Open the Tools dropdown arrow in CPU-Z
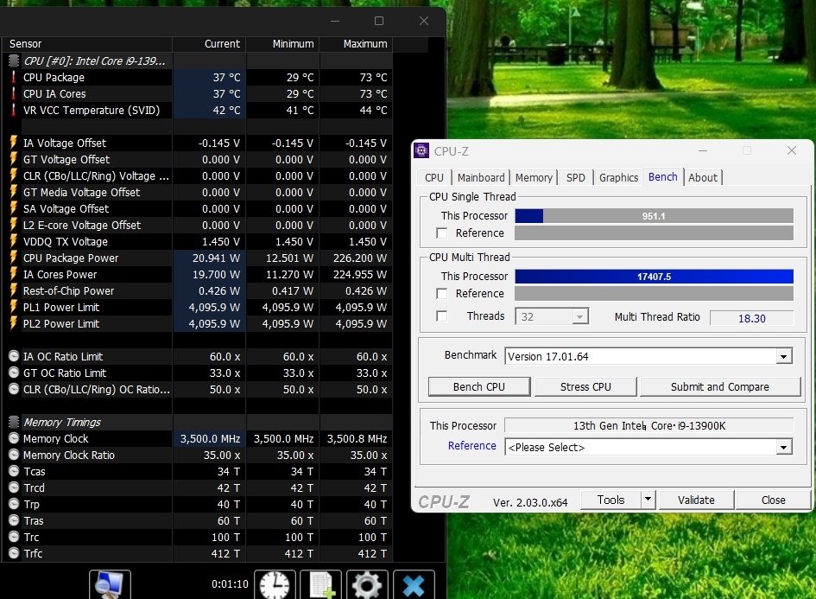This screenshot has height=599, width=816. click(648, 500)
